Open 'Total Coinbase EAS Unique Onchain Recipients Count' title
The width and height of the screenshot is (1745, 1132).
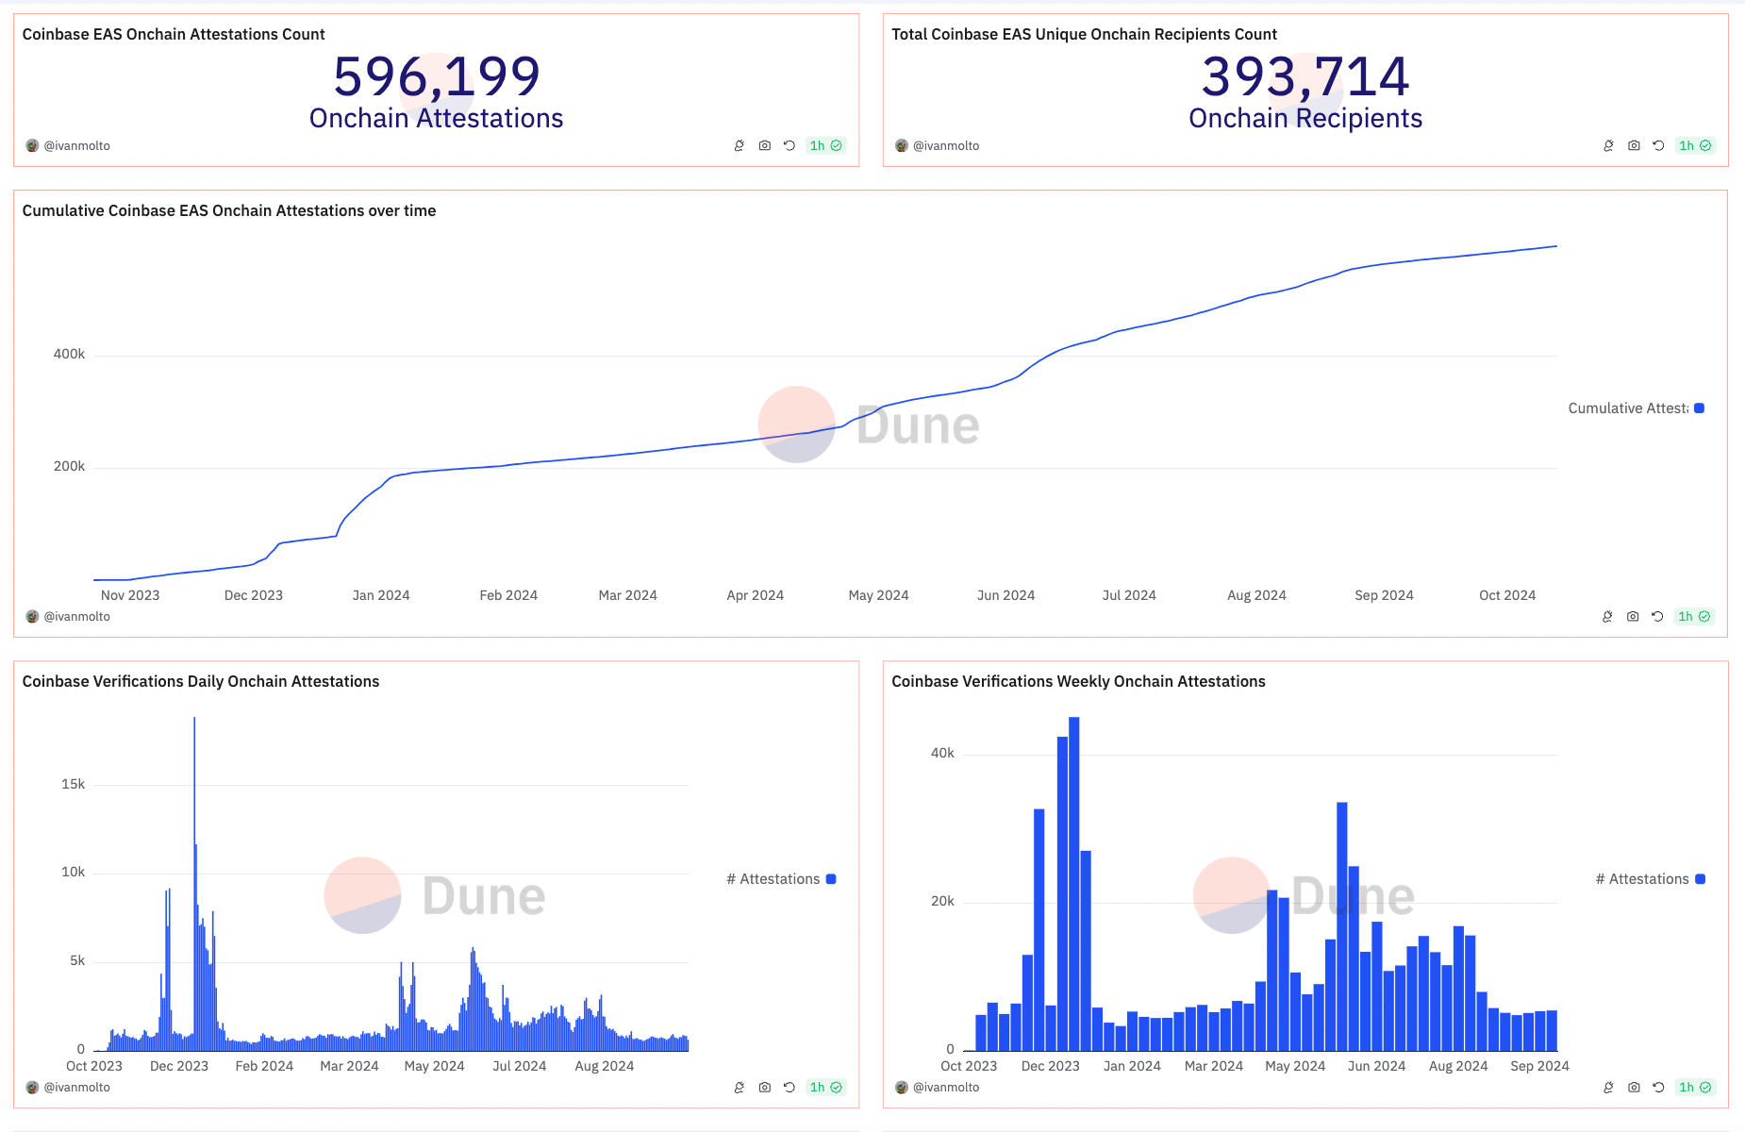click(x=1084, y=34)
